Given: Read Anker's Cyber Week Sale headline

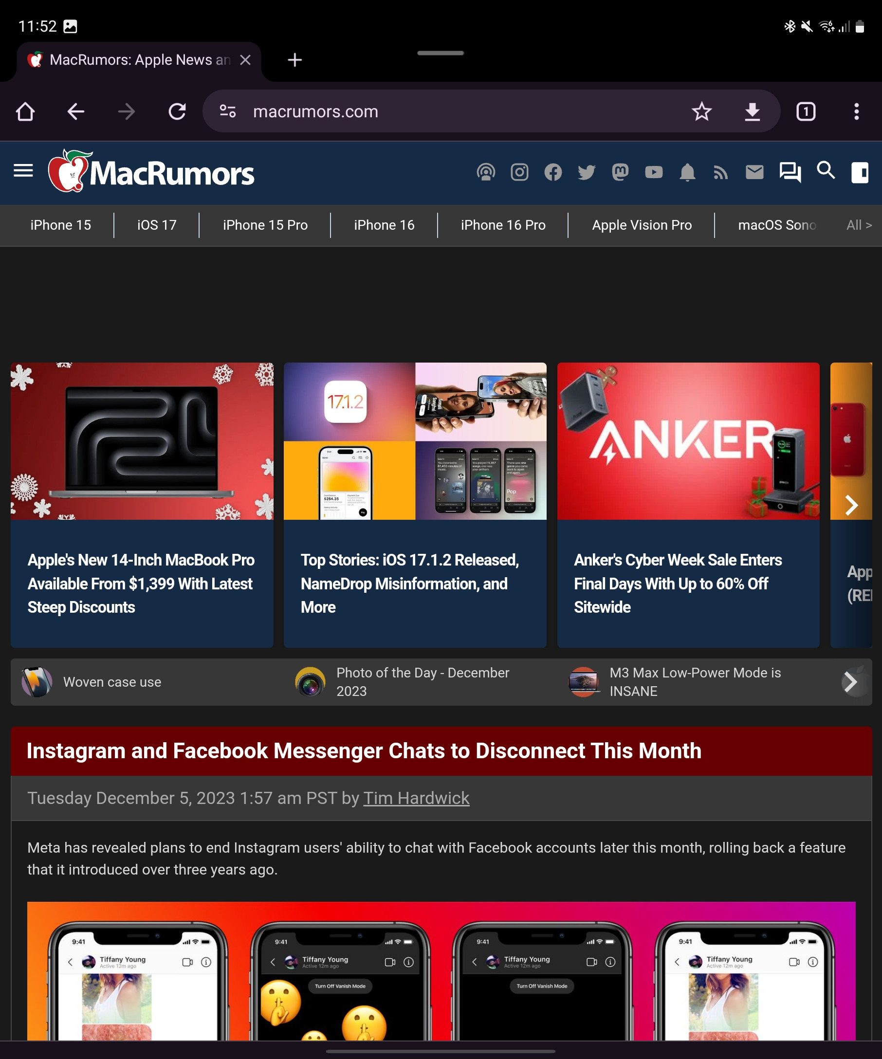Looking at the screenshot, I should pos(678,584).
